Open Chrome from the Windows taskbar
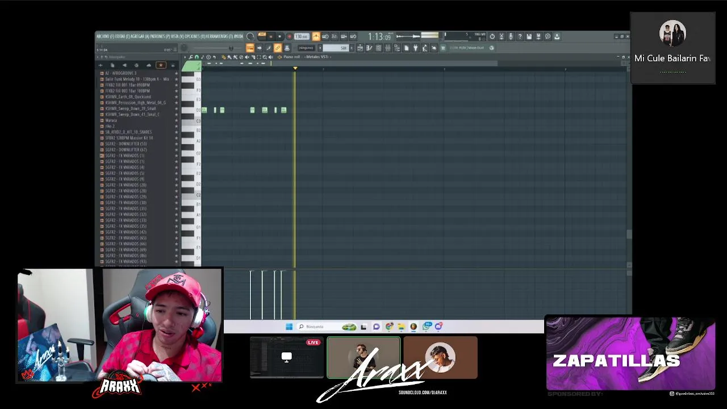 [389, 326]
